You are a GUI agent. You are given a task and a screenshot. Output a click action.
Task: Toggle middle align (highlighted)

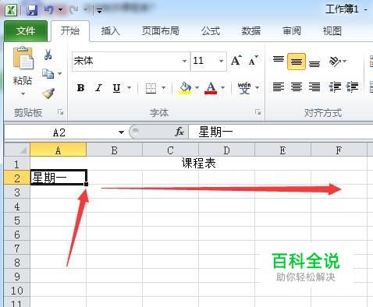297,62
